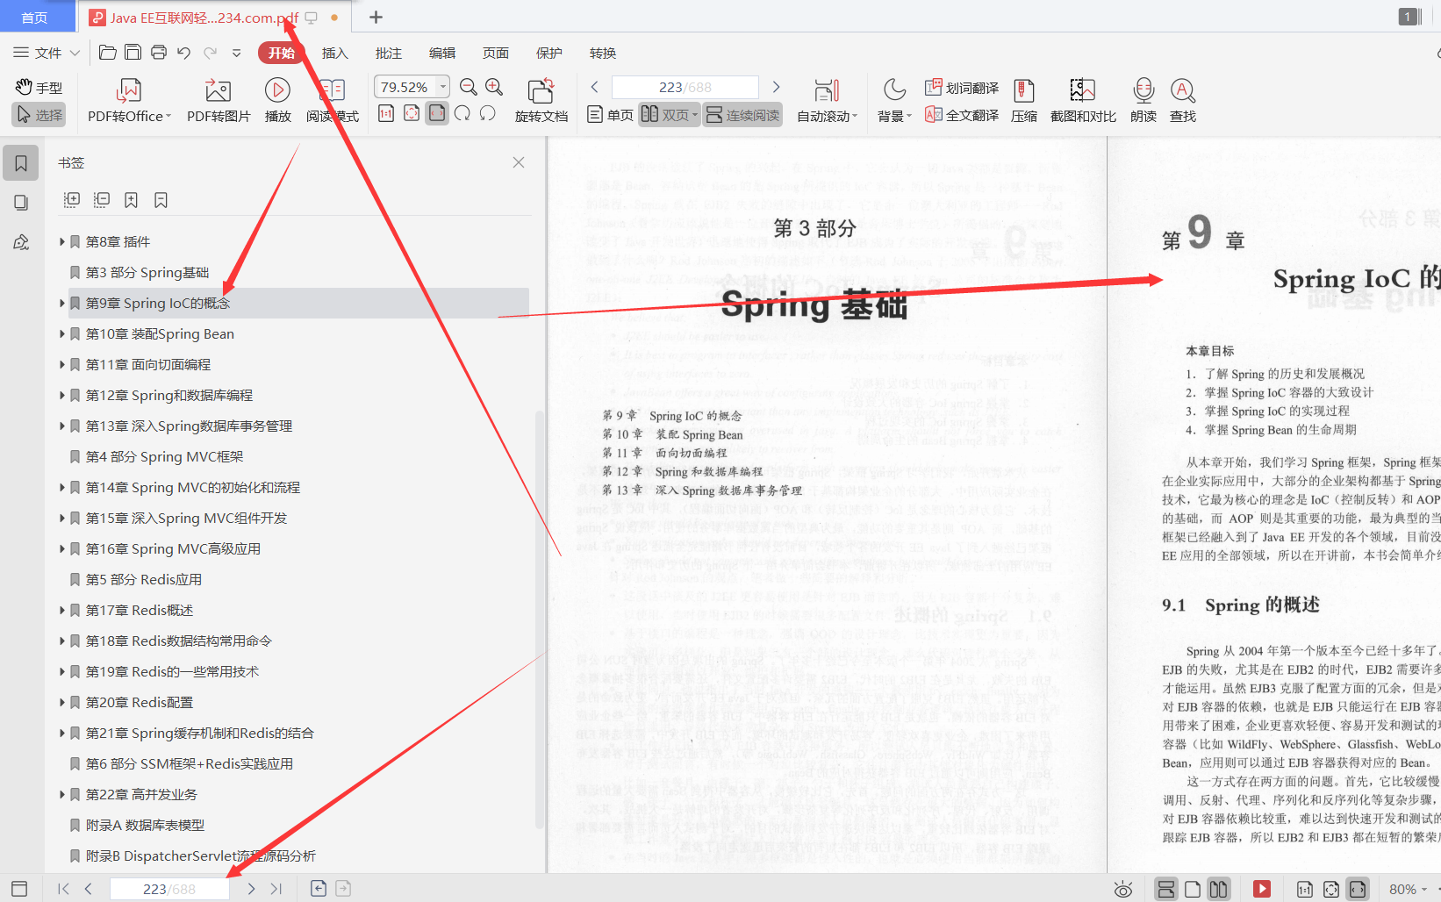Viewport: 1441px width, 902px height.
Task: Switch to 首页 tab
Action: (34, 18)
